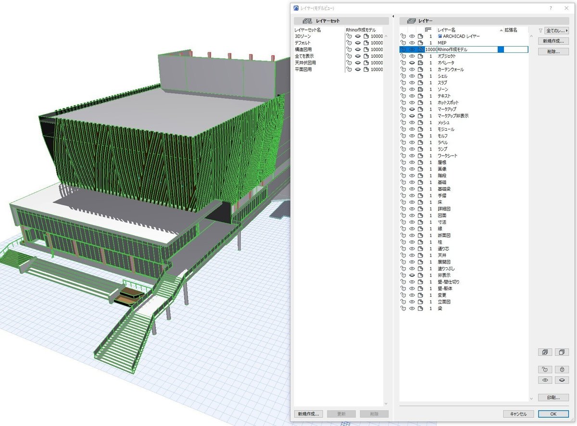This screenshot has height=426, width=577.
Task: Click the 10000 intersection number field
Action: point(430,50)
